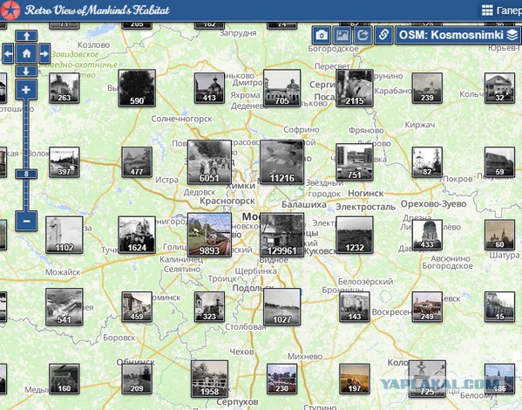
Task: Click the Ногинск map label
Action: (x=365, y=193)
